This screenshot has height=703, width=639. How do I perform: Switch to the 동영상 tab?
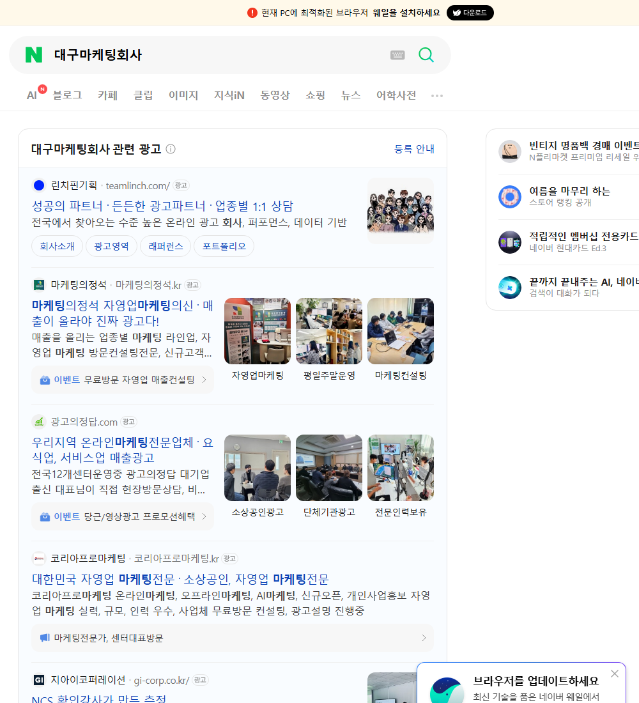275,95
